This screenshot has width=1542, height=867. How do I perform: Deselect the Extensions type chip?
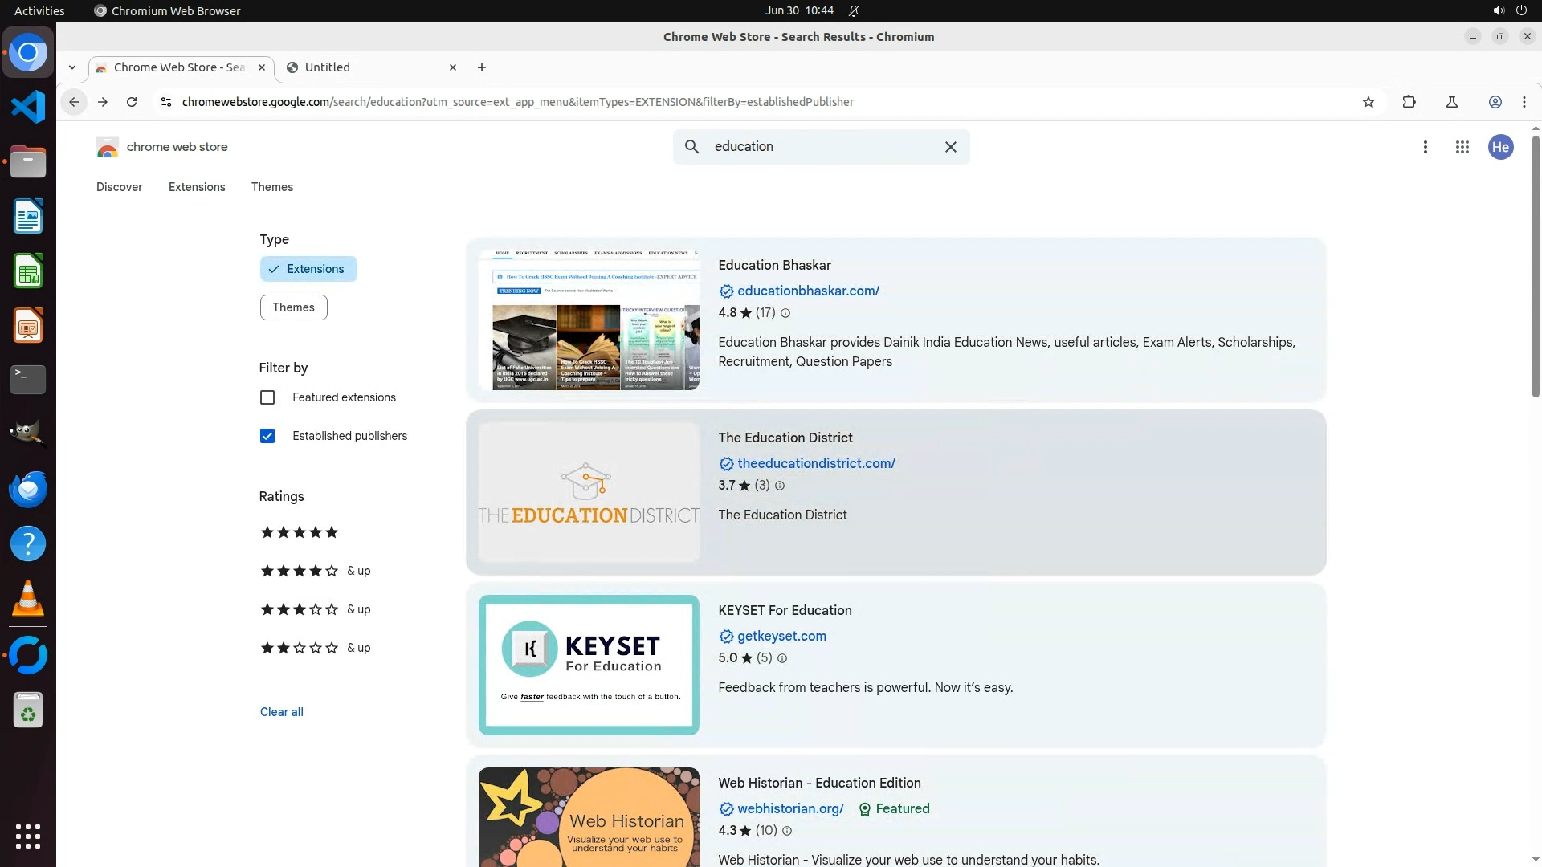click(x=308, y=269)
